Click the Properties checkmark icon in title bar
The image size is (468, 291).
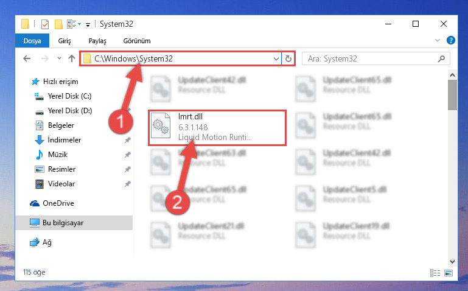[45, 24]
